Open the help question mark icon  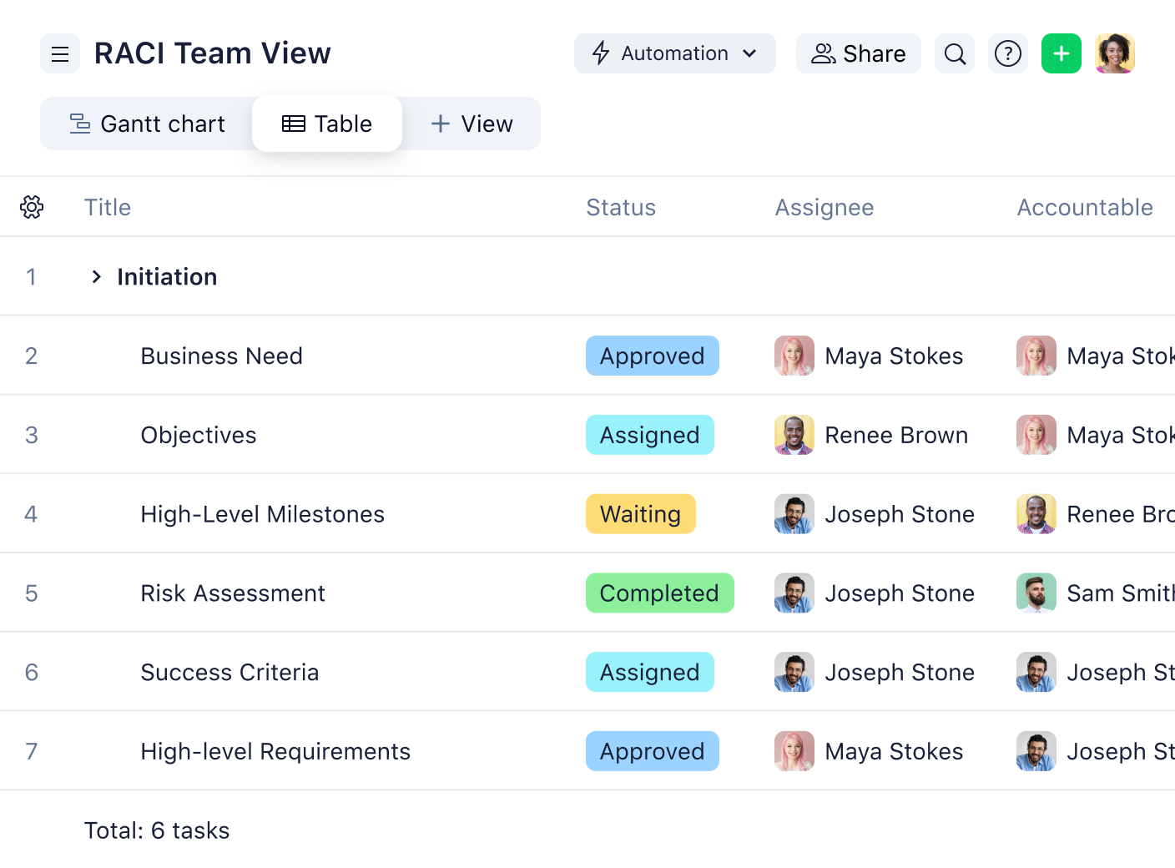point(1007,53)
